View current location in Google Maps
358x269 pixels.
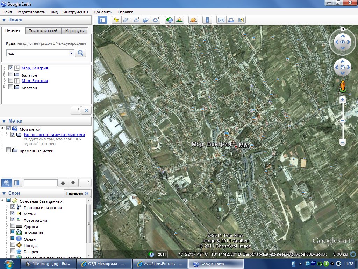[x=241, y=20]
